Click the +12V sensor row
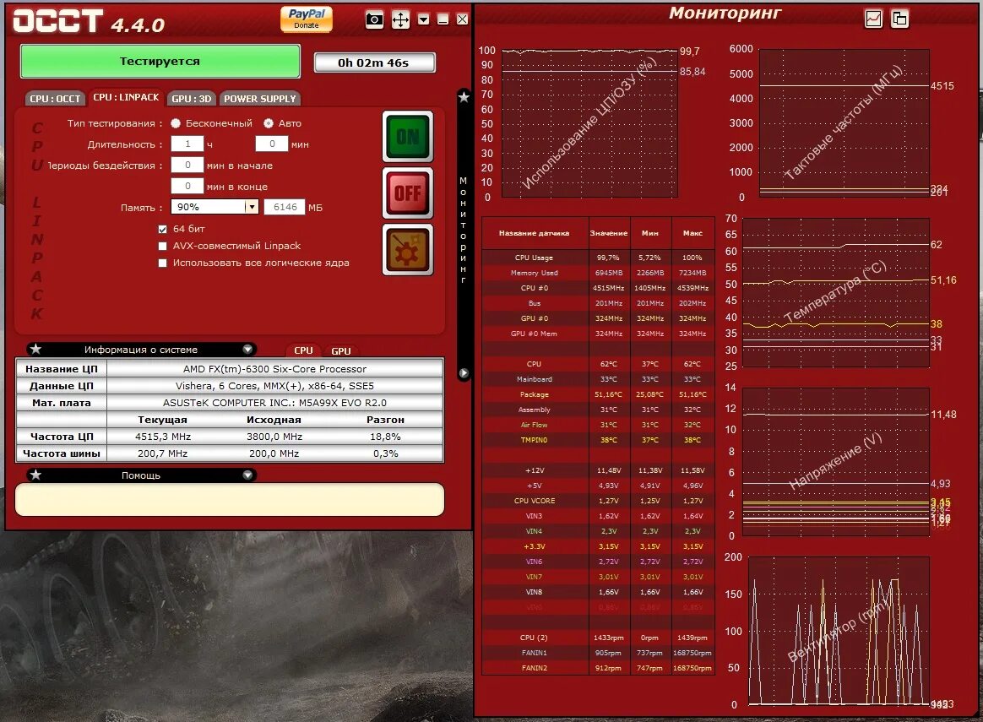This screenshot has width=983, height=722. [x=598, y=470]
